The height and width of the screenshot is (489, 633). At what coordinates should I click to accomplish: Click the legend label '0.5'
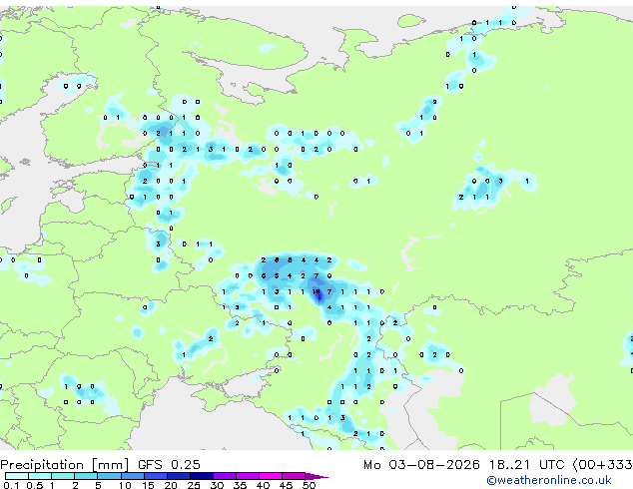(x=35, y=485)
